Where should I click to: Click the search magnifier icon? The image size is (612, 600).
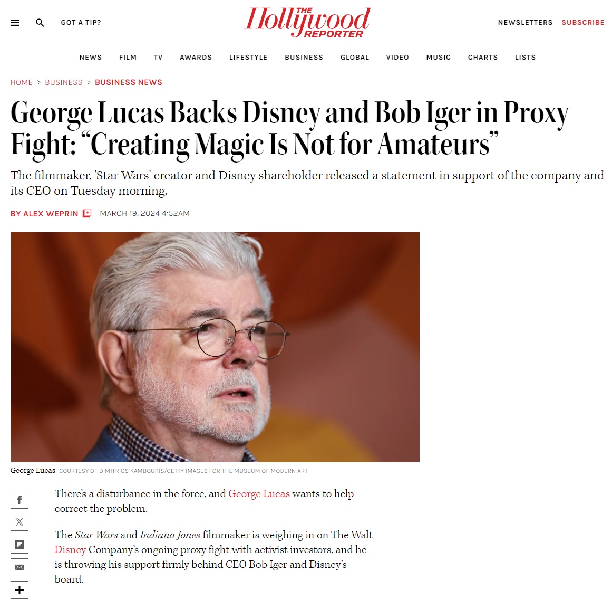coord(40,23)
